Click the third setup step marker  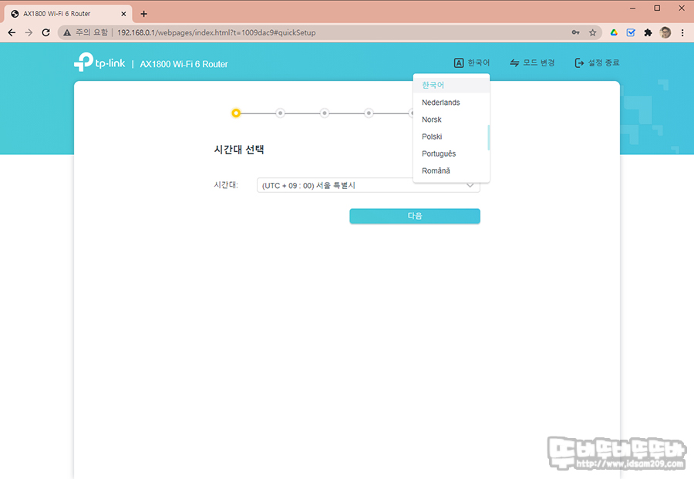[325, 113]
